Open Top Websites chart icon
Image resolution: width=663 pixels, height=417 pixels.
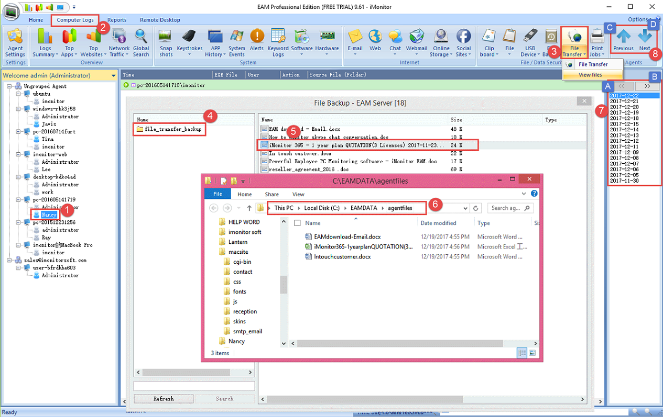(x=93, y=43)
